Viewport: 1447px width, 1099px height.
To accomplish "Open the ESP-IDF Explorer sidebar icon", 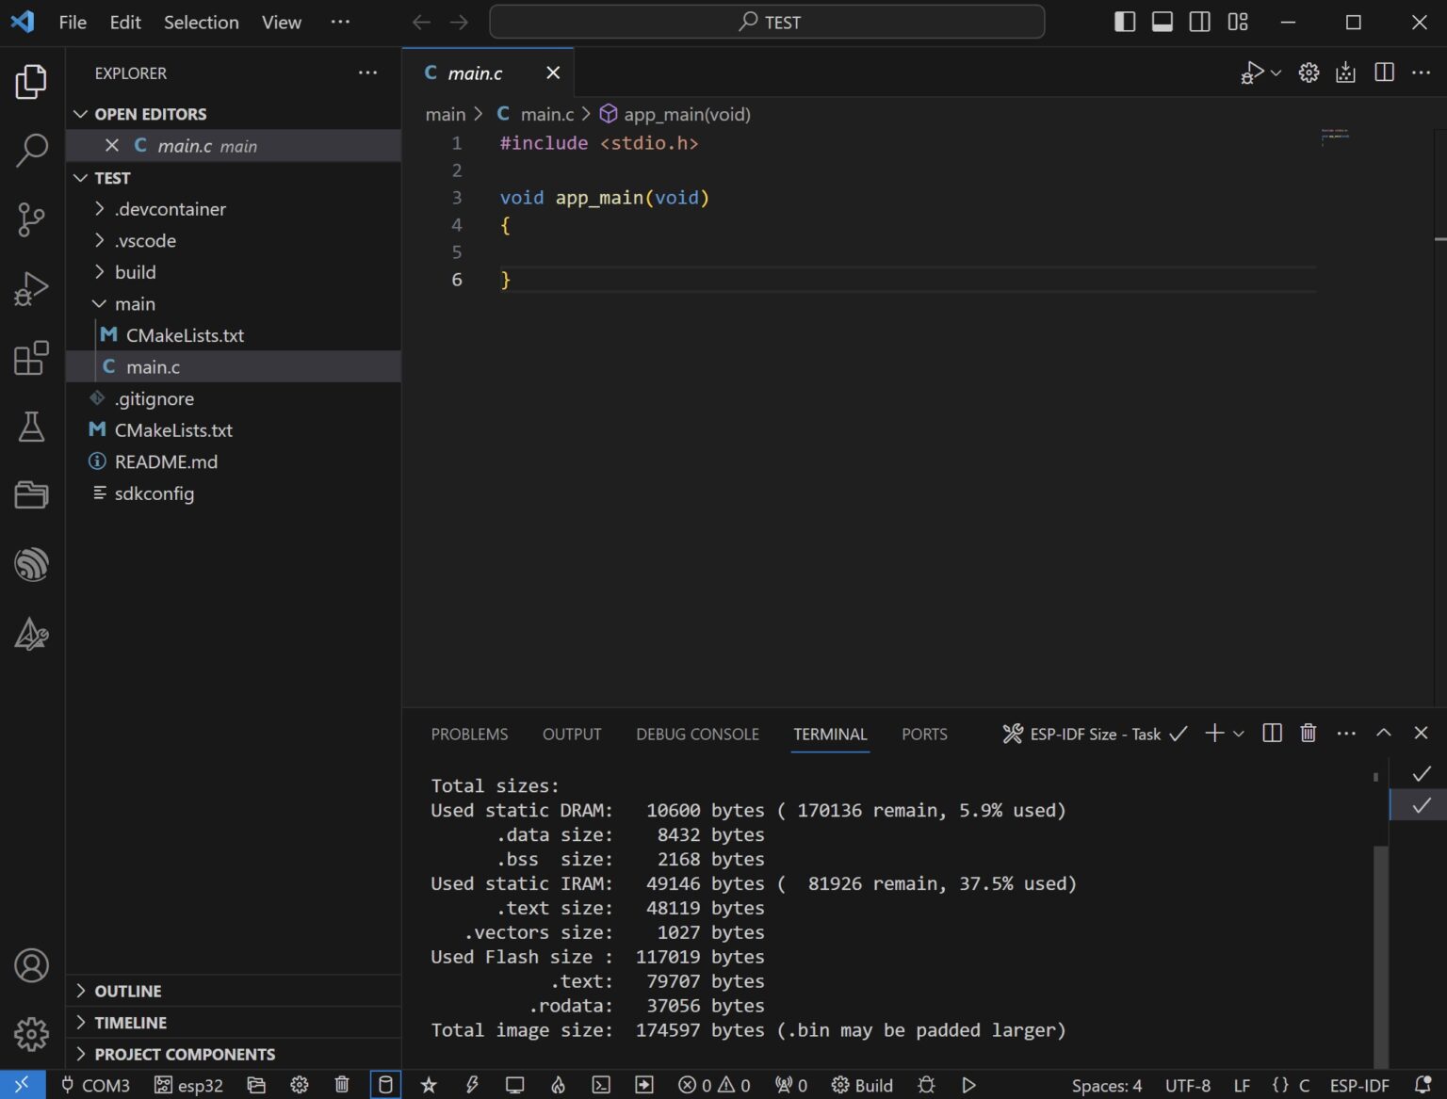I will tap(32, 565).
